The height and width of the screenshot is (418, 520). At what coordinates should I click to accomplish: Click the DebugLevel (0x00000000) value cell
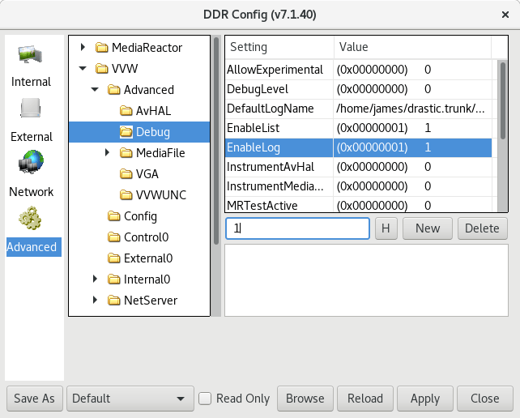pos(412,89)
